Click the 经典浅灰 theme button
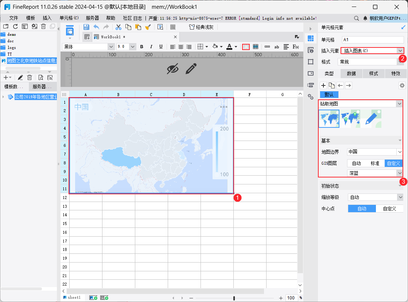 point(201,27)
